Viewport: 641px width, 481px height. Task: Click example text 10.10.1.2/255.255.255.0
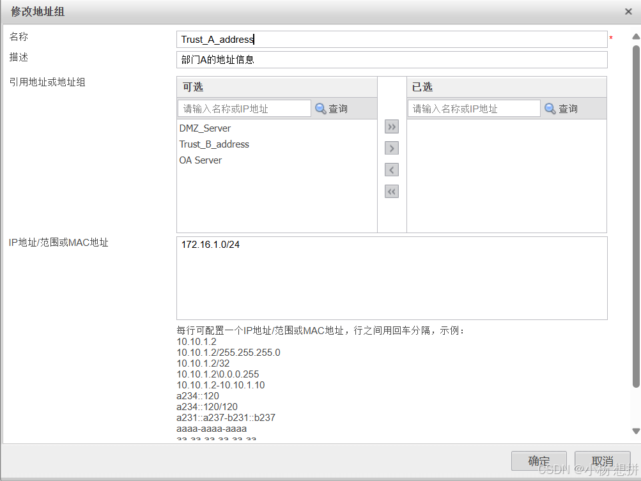(x=229, y=353)
